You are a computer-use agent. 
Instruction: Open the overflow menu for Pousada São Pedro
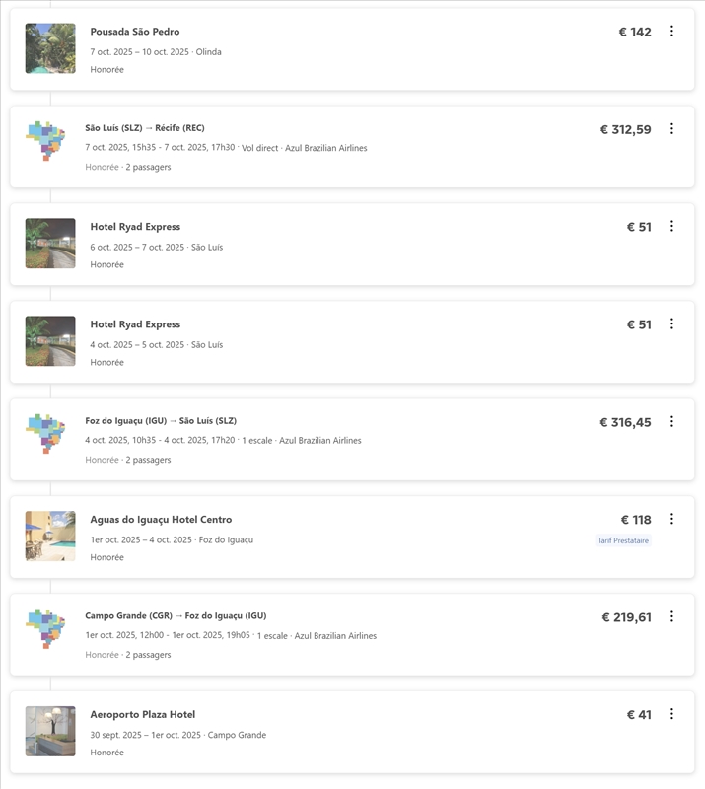click(672, 33)
